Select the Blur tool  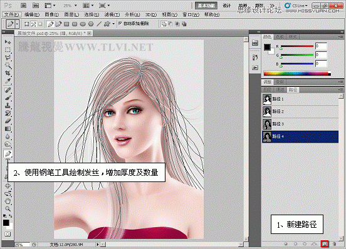point(8,137)
